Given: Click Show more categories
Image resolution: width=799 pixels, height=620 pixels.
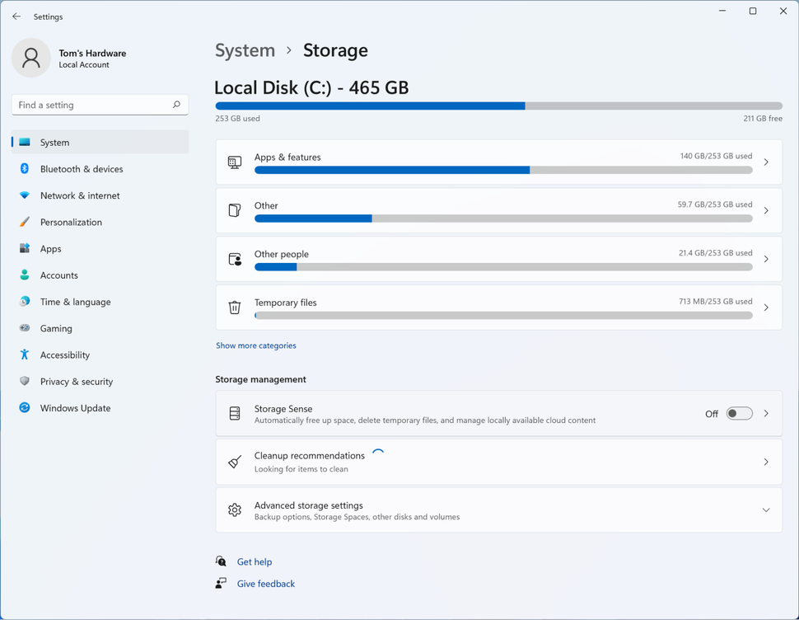Looking at the screenshot, I should [255, 345].
